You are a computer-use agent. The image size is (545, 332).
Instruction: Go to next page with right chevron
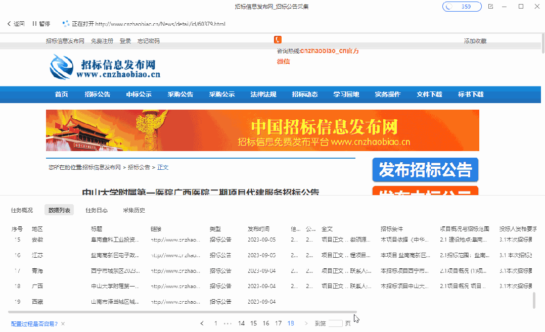[x=306, y=323]
